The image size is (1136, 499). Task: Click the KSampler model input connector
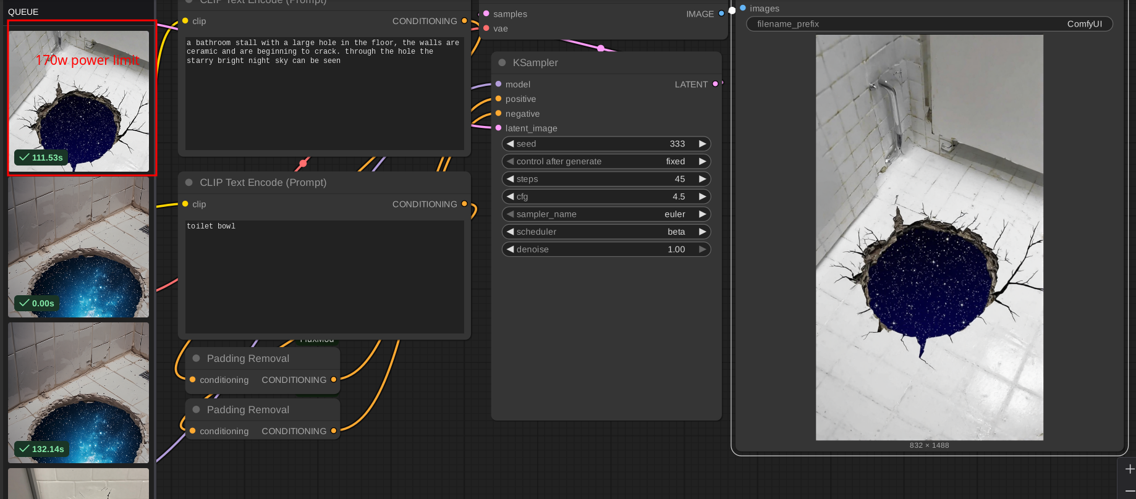tap(499, 84)
